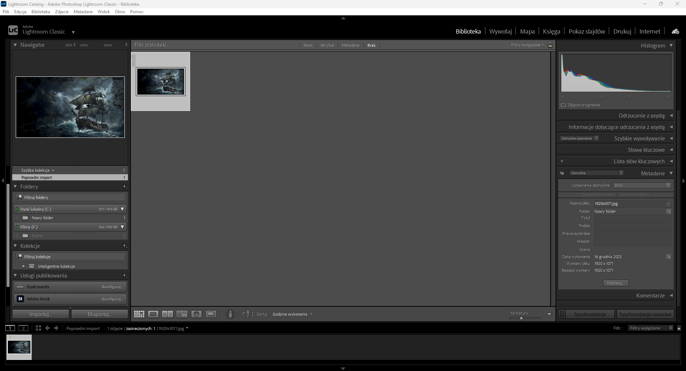
Task: Click the search icon in Filtruj kolekcje
Action: point(20,256)
